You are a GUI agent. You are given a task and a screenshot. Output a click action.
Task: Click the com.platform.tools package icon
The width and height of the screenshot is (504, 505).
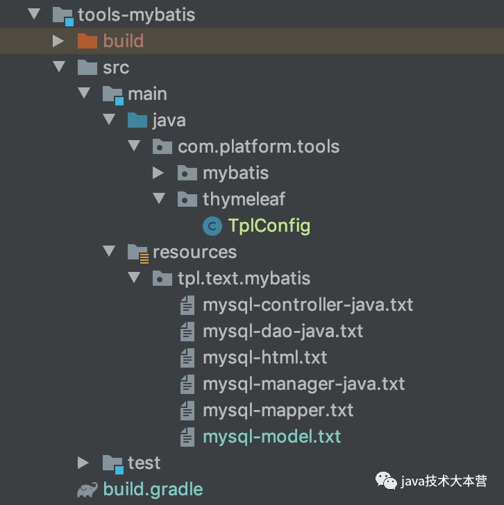point(162,147)
